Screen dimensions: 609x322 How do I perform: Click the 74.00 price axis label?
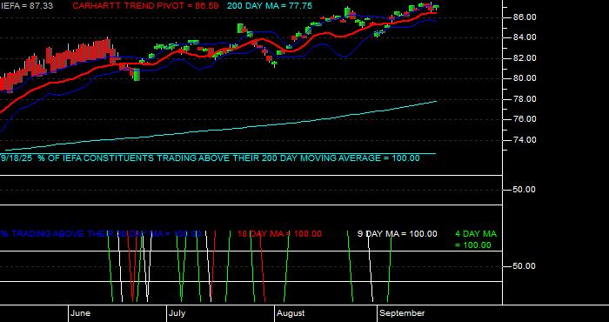[525, 139]
